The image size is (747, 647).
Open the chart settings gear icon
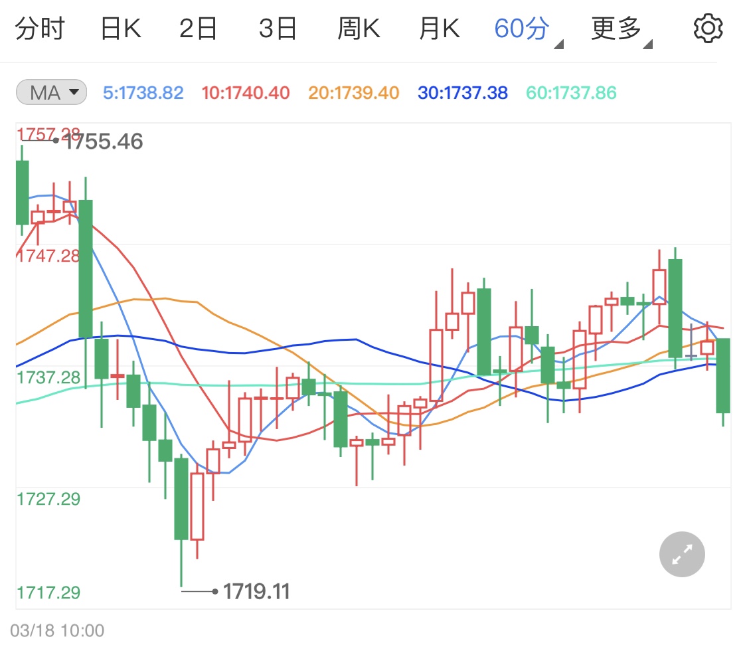tap(708, 29)
